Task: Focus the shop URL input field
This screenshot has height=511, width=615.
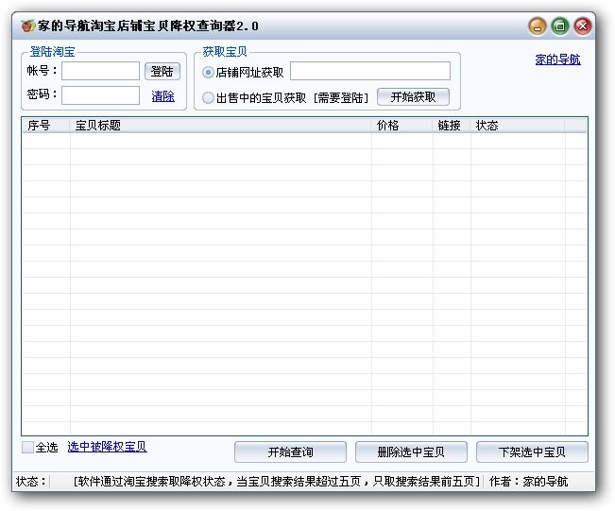Action: coord(370,71)
